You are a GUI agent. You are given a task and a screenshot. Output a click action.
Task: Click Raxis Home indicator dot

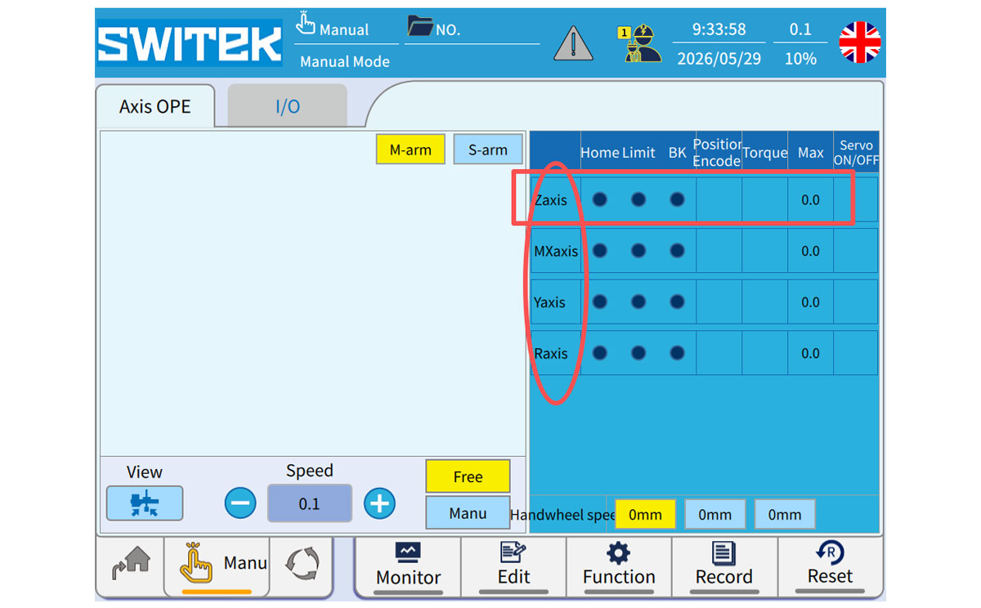(x=600, y=353)
